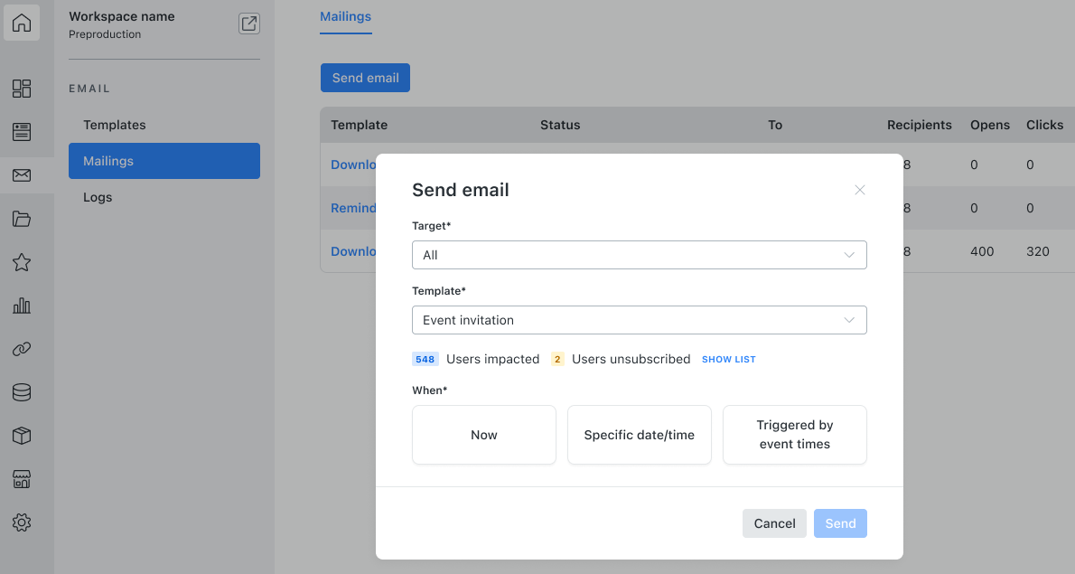Image resolution: width=1075 pixels, height=574 pixels.
Task: Click the Send button in dialog
Action: (840, 523)
